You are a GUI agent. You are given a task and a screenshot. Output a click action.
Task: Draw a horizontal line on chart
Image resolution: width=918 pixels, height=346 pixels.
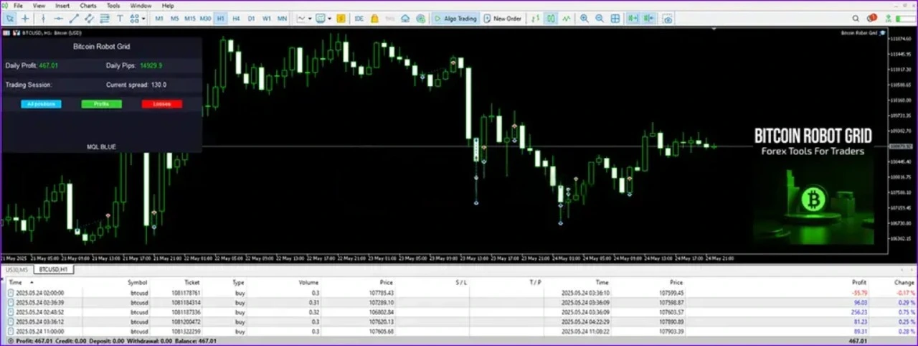(58, 19)
